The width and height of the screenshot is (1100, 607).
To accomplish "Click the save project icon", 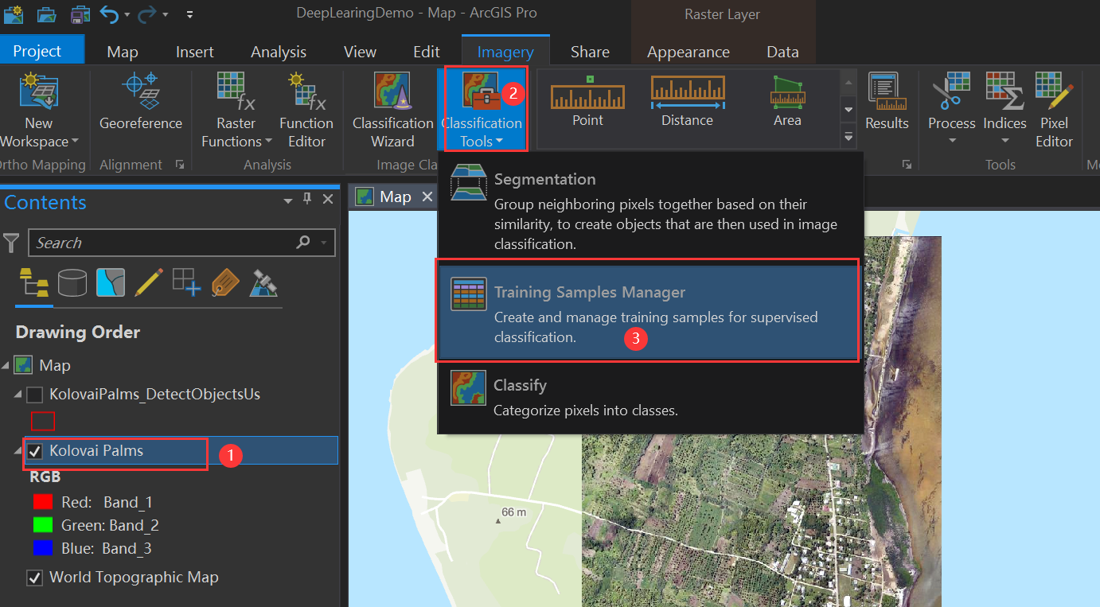I will click(x=80, y=14).
